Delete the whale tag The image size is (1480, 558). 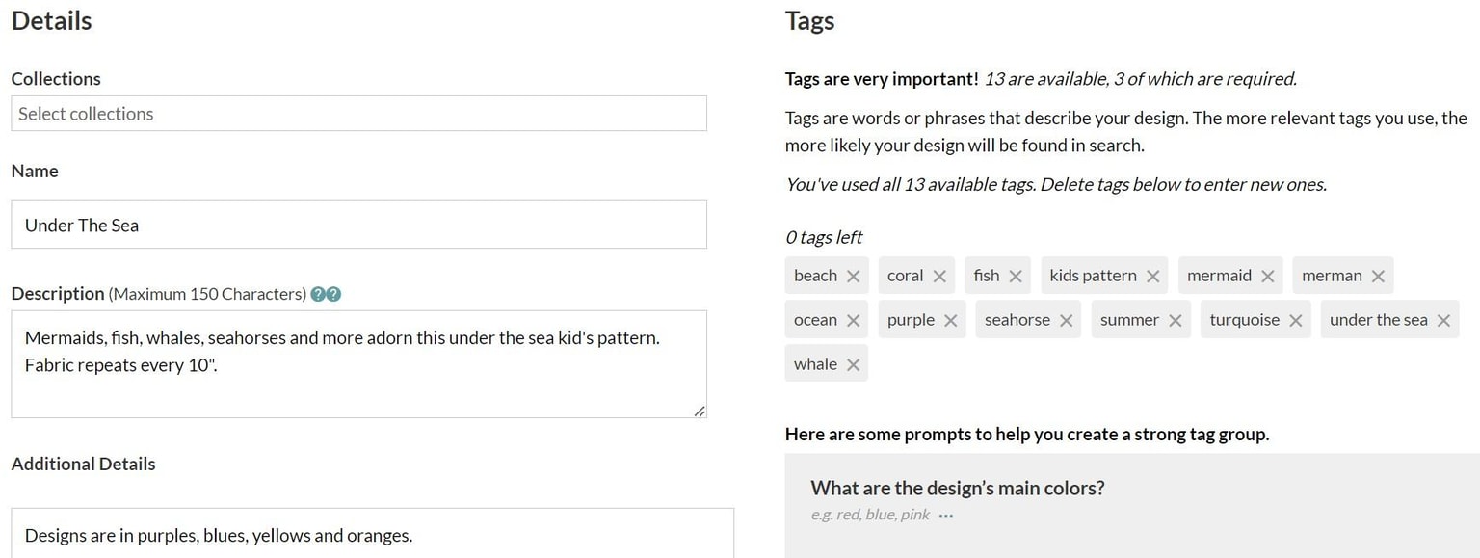(853, 364)
